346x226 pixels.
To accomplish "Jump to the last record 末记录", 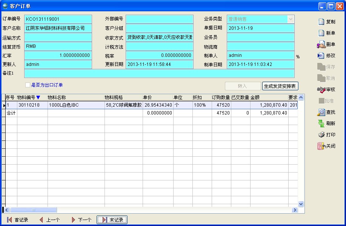I will pos(112,220).
